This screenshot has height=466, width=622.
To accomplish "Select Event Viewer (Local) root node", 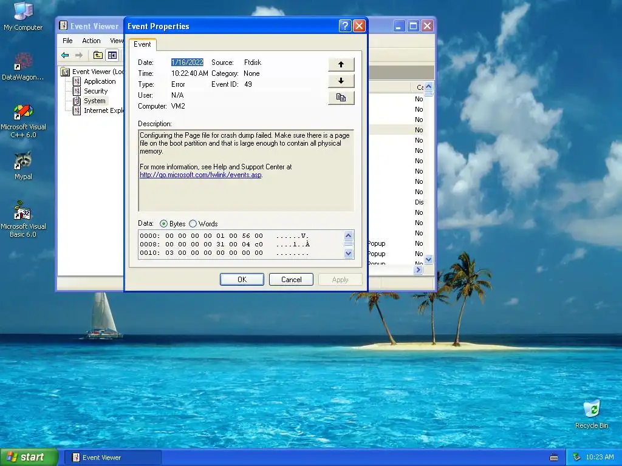I will tap(98, 72).
